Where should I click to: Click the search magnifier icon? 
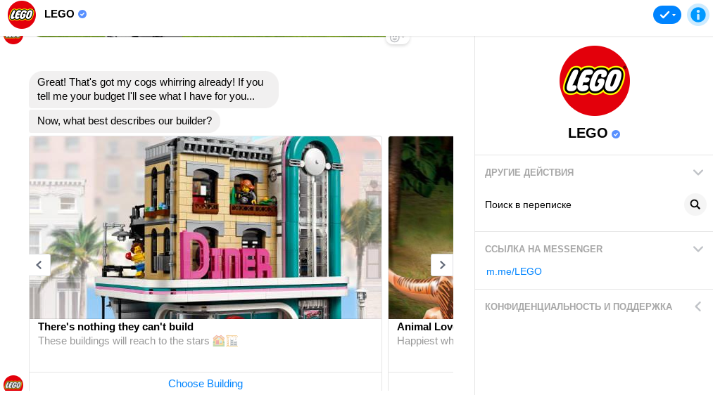(695, 205)
